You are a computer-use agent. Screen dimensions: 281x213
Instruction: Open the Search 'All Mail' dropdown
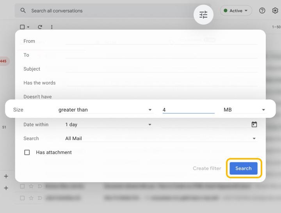coord(160,138)
